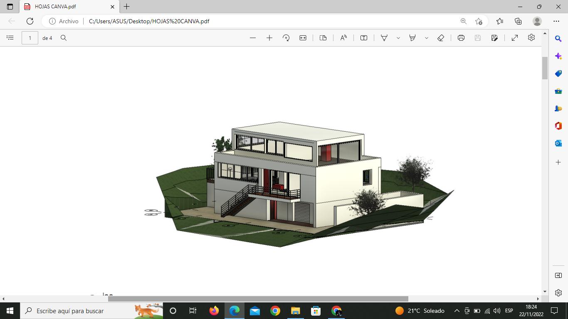Rotate the PDF page

click(286, 38)
